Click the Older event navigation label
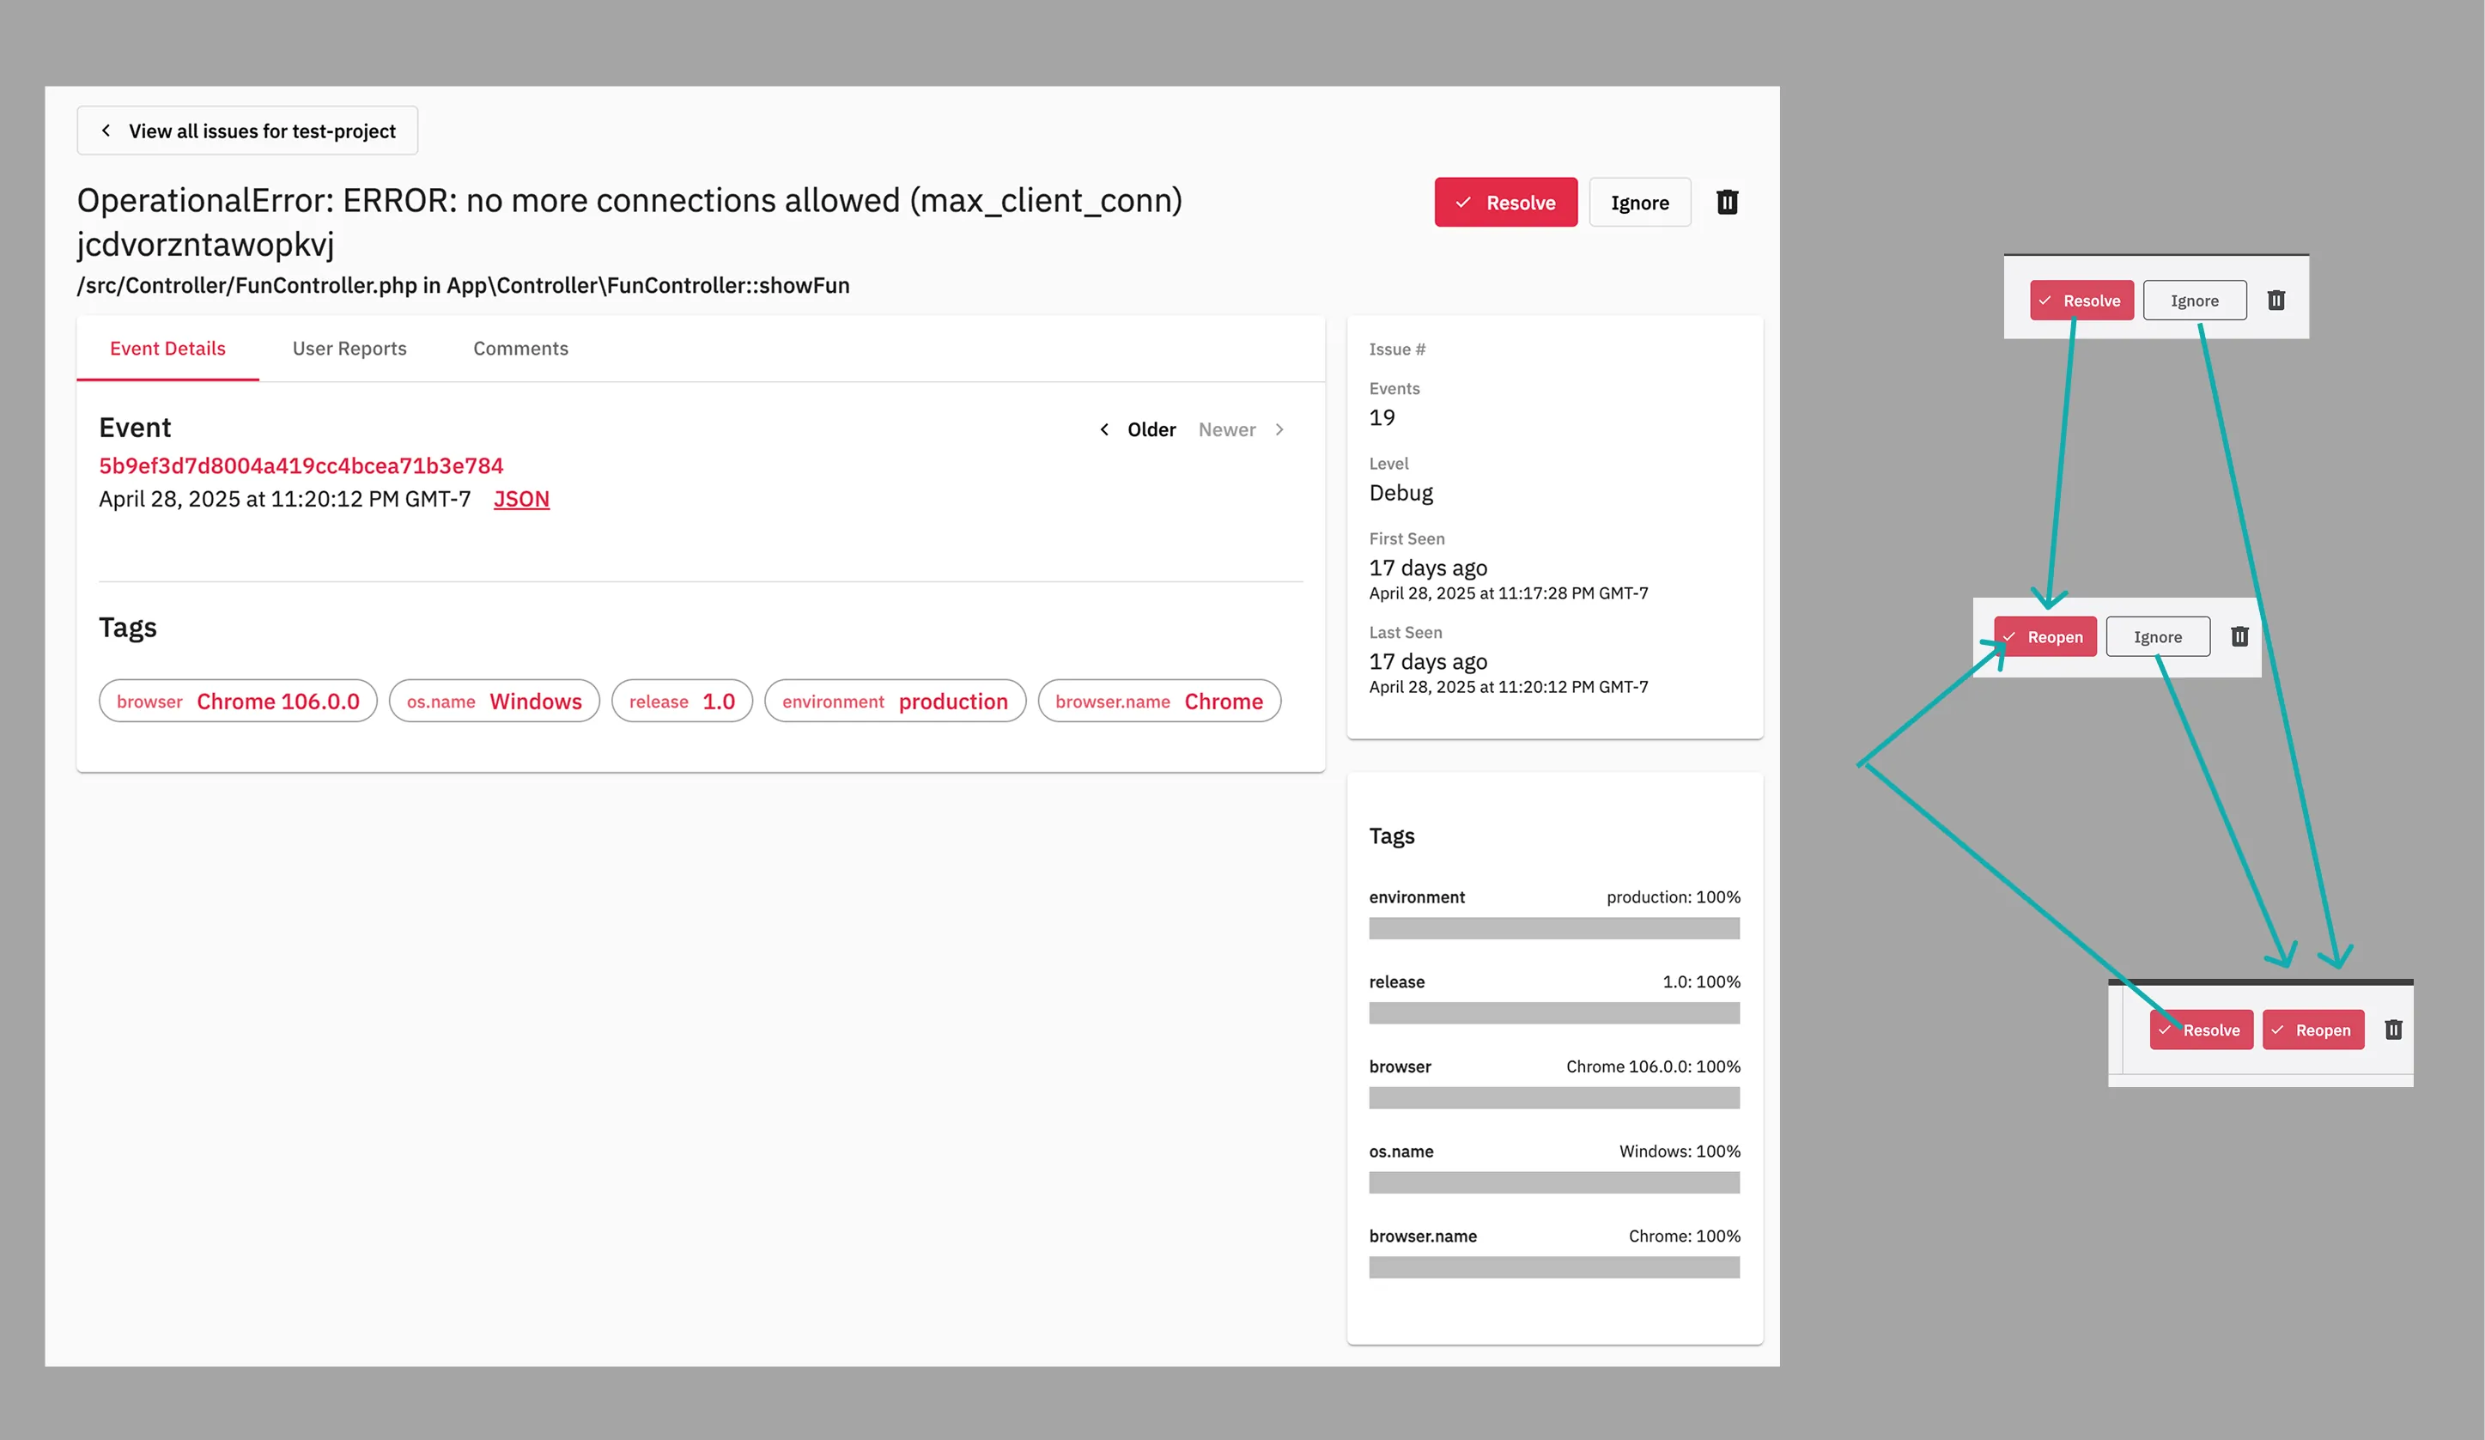2485x1440 pixels. [1151, 429]
